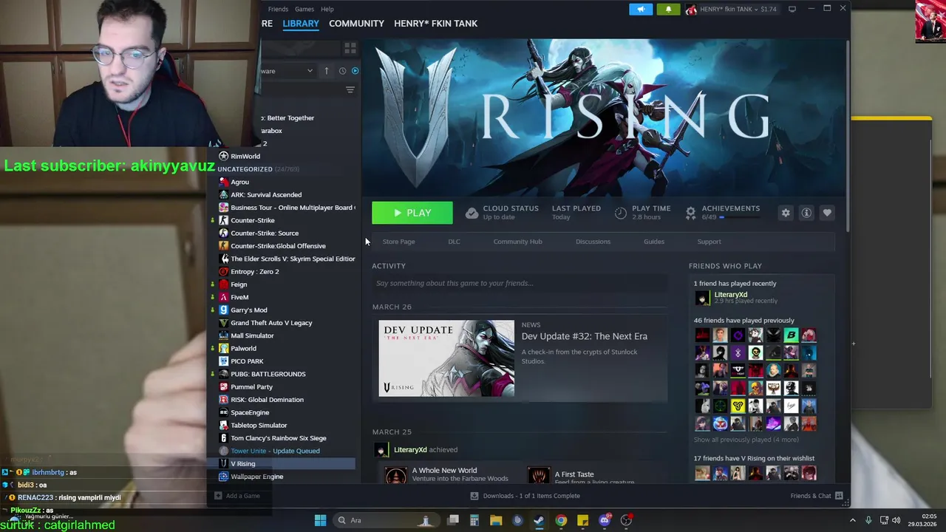Viewport: 946px width, 532px height.
Task: Click the Palworld game icon
Action: [x=224, y=349]
